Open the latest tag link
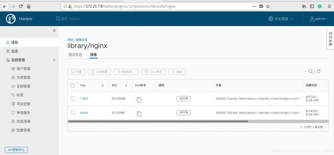 [x=84, y=113]
